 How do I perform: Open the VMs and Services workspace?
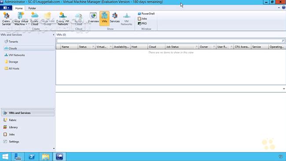28,113
